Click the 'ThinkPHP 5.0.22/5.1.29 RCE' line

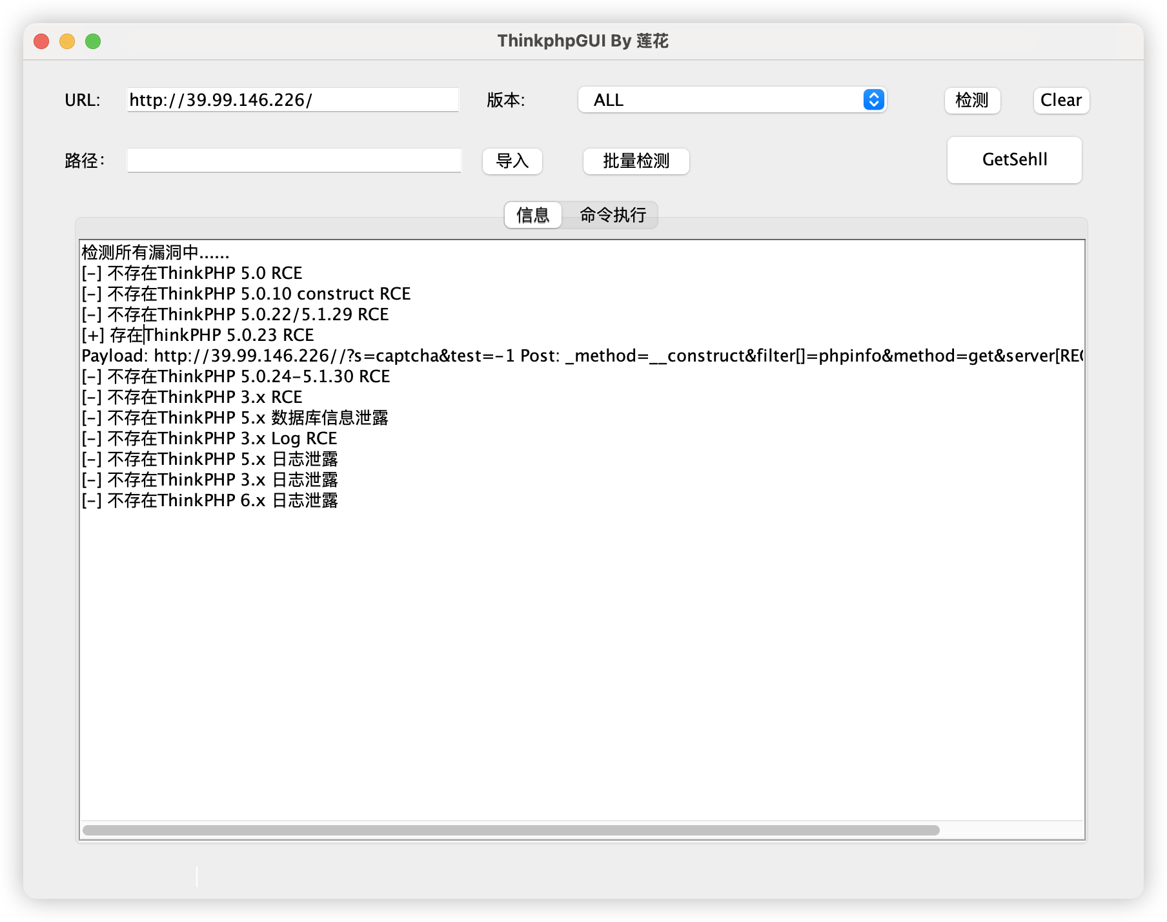pos(235,314)
